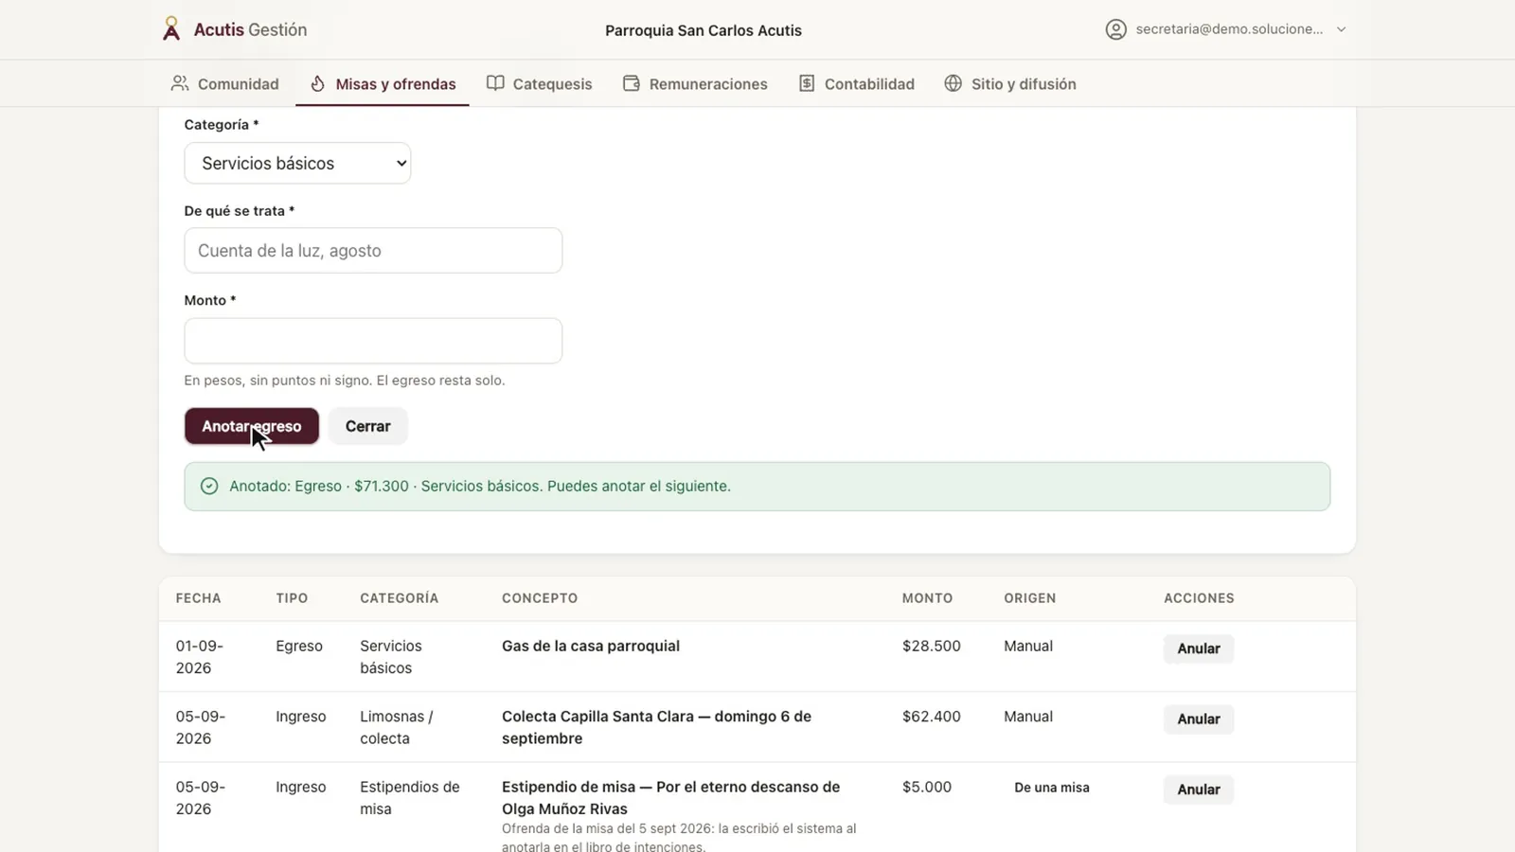
Task: Click the $28.500 amount cell
Action: (931, 646)
